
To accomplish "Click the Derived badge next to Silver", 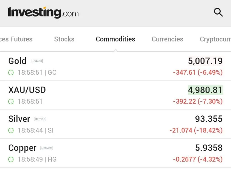I will pos(40,119).
